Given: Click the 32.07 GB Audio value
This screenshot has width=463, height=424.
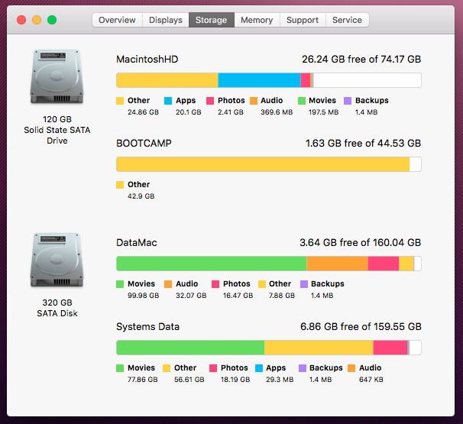Looking at the screenshot, I should click(191, 296).
